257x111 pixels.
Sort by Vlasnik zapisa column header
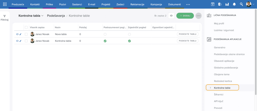click(x=37, y=27)
